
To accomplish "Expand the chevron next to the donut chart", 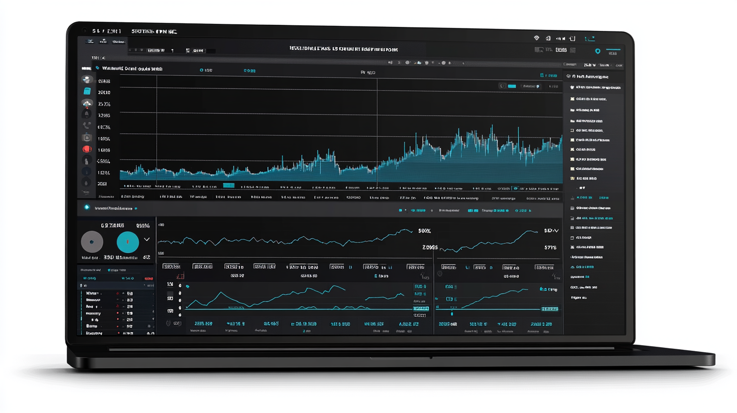I will [147, 239].
